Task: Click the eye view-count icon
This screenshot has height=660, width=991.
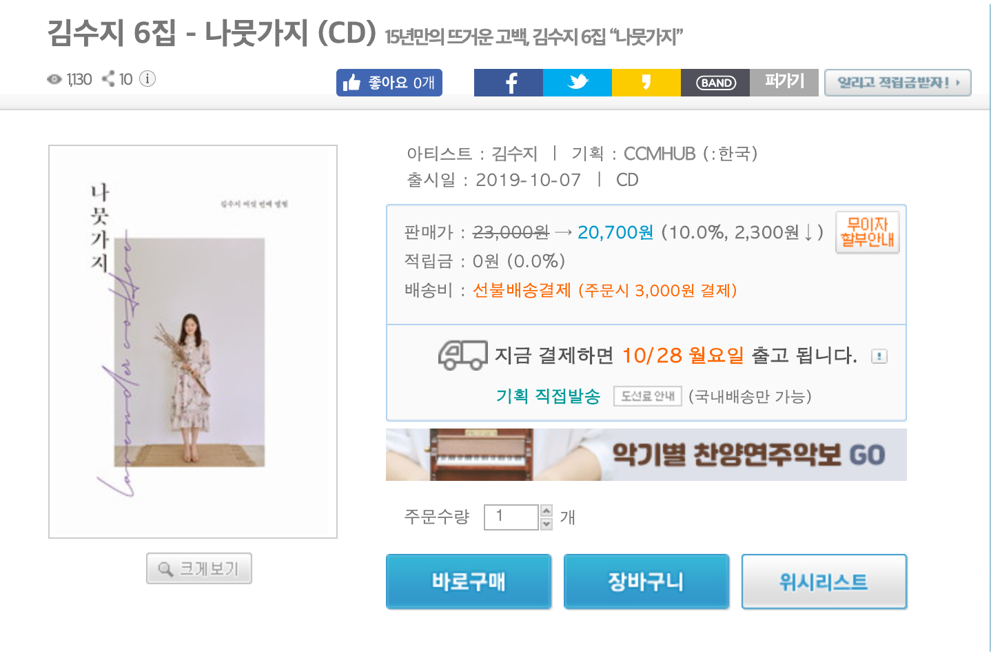Action: tap(54, 79)
